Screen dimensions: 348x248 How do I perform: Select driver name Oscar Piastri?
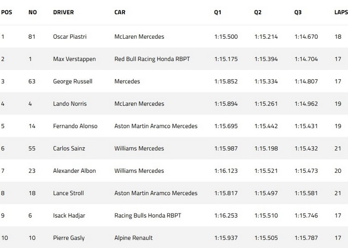click(69, 37)
